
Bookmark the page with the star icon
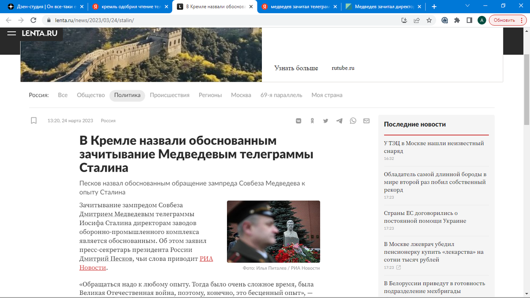[429, 20]
